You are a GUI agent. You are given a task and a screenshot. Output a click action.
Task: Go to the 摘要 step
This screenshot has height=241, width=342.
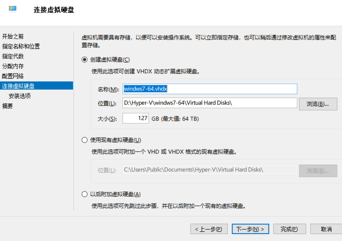[8, 106]
